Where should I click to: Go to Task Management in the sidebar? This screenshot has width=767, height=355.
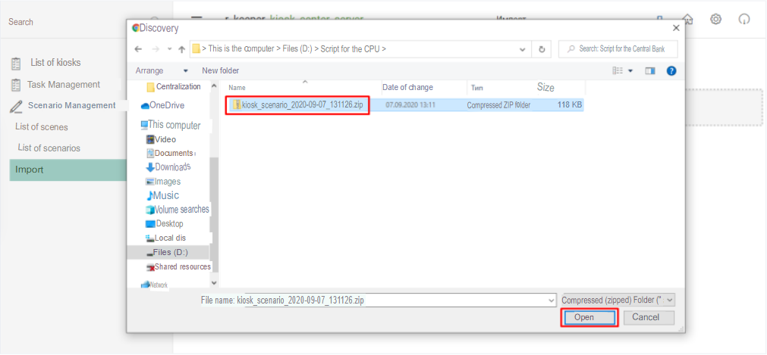click(63, 85)
